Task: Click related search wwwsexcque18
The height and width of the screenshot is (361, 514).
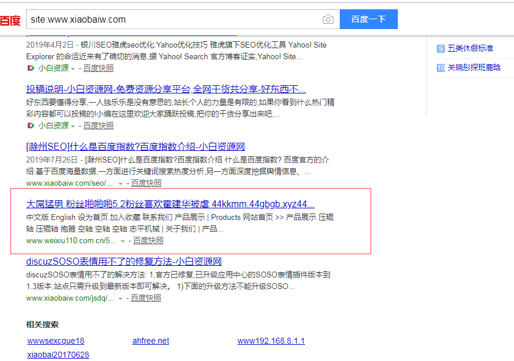Action: [x=56, y=341]
